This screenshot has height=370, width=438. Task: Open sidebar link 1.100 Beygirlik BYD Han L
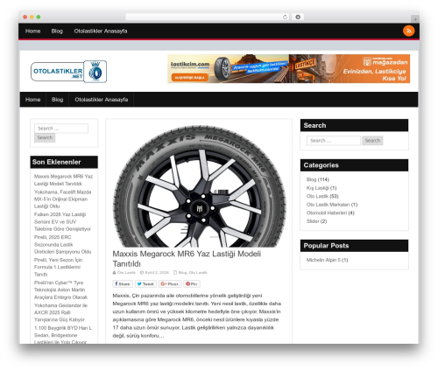coord(63,335)
